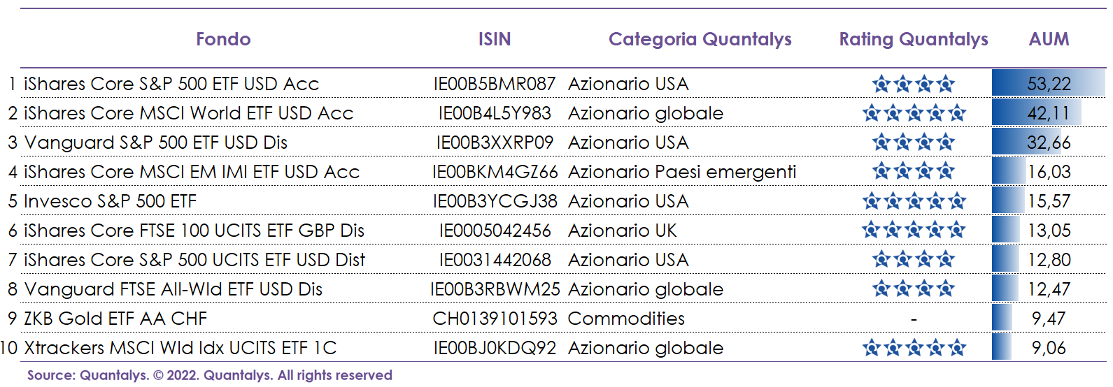Screen dimensions: 1113x387
Task: Select the Rating Quantalys column header
Action: [x=914, y=39]
